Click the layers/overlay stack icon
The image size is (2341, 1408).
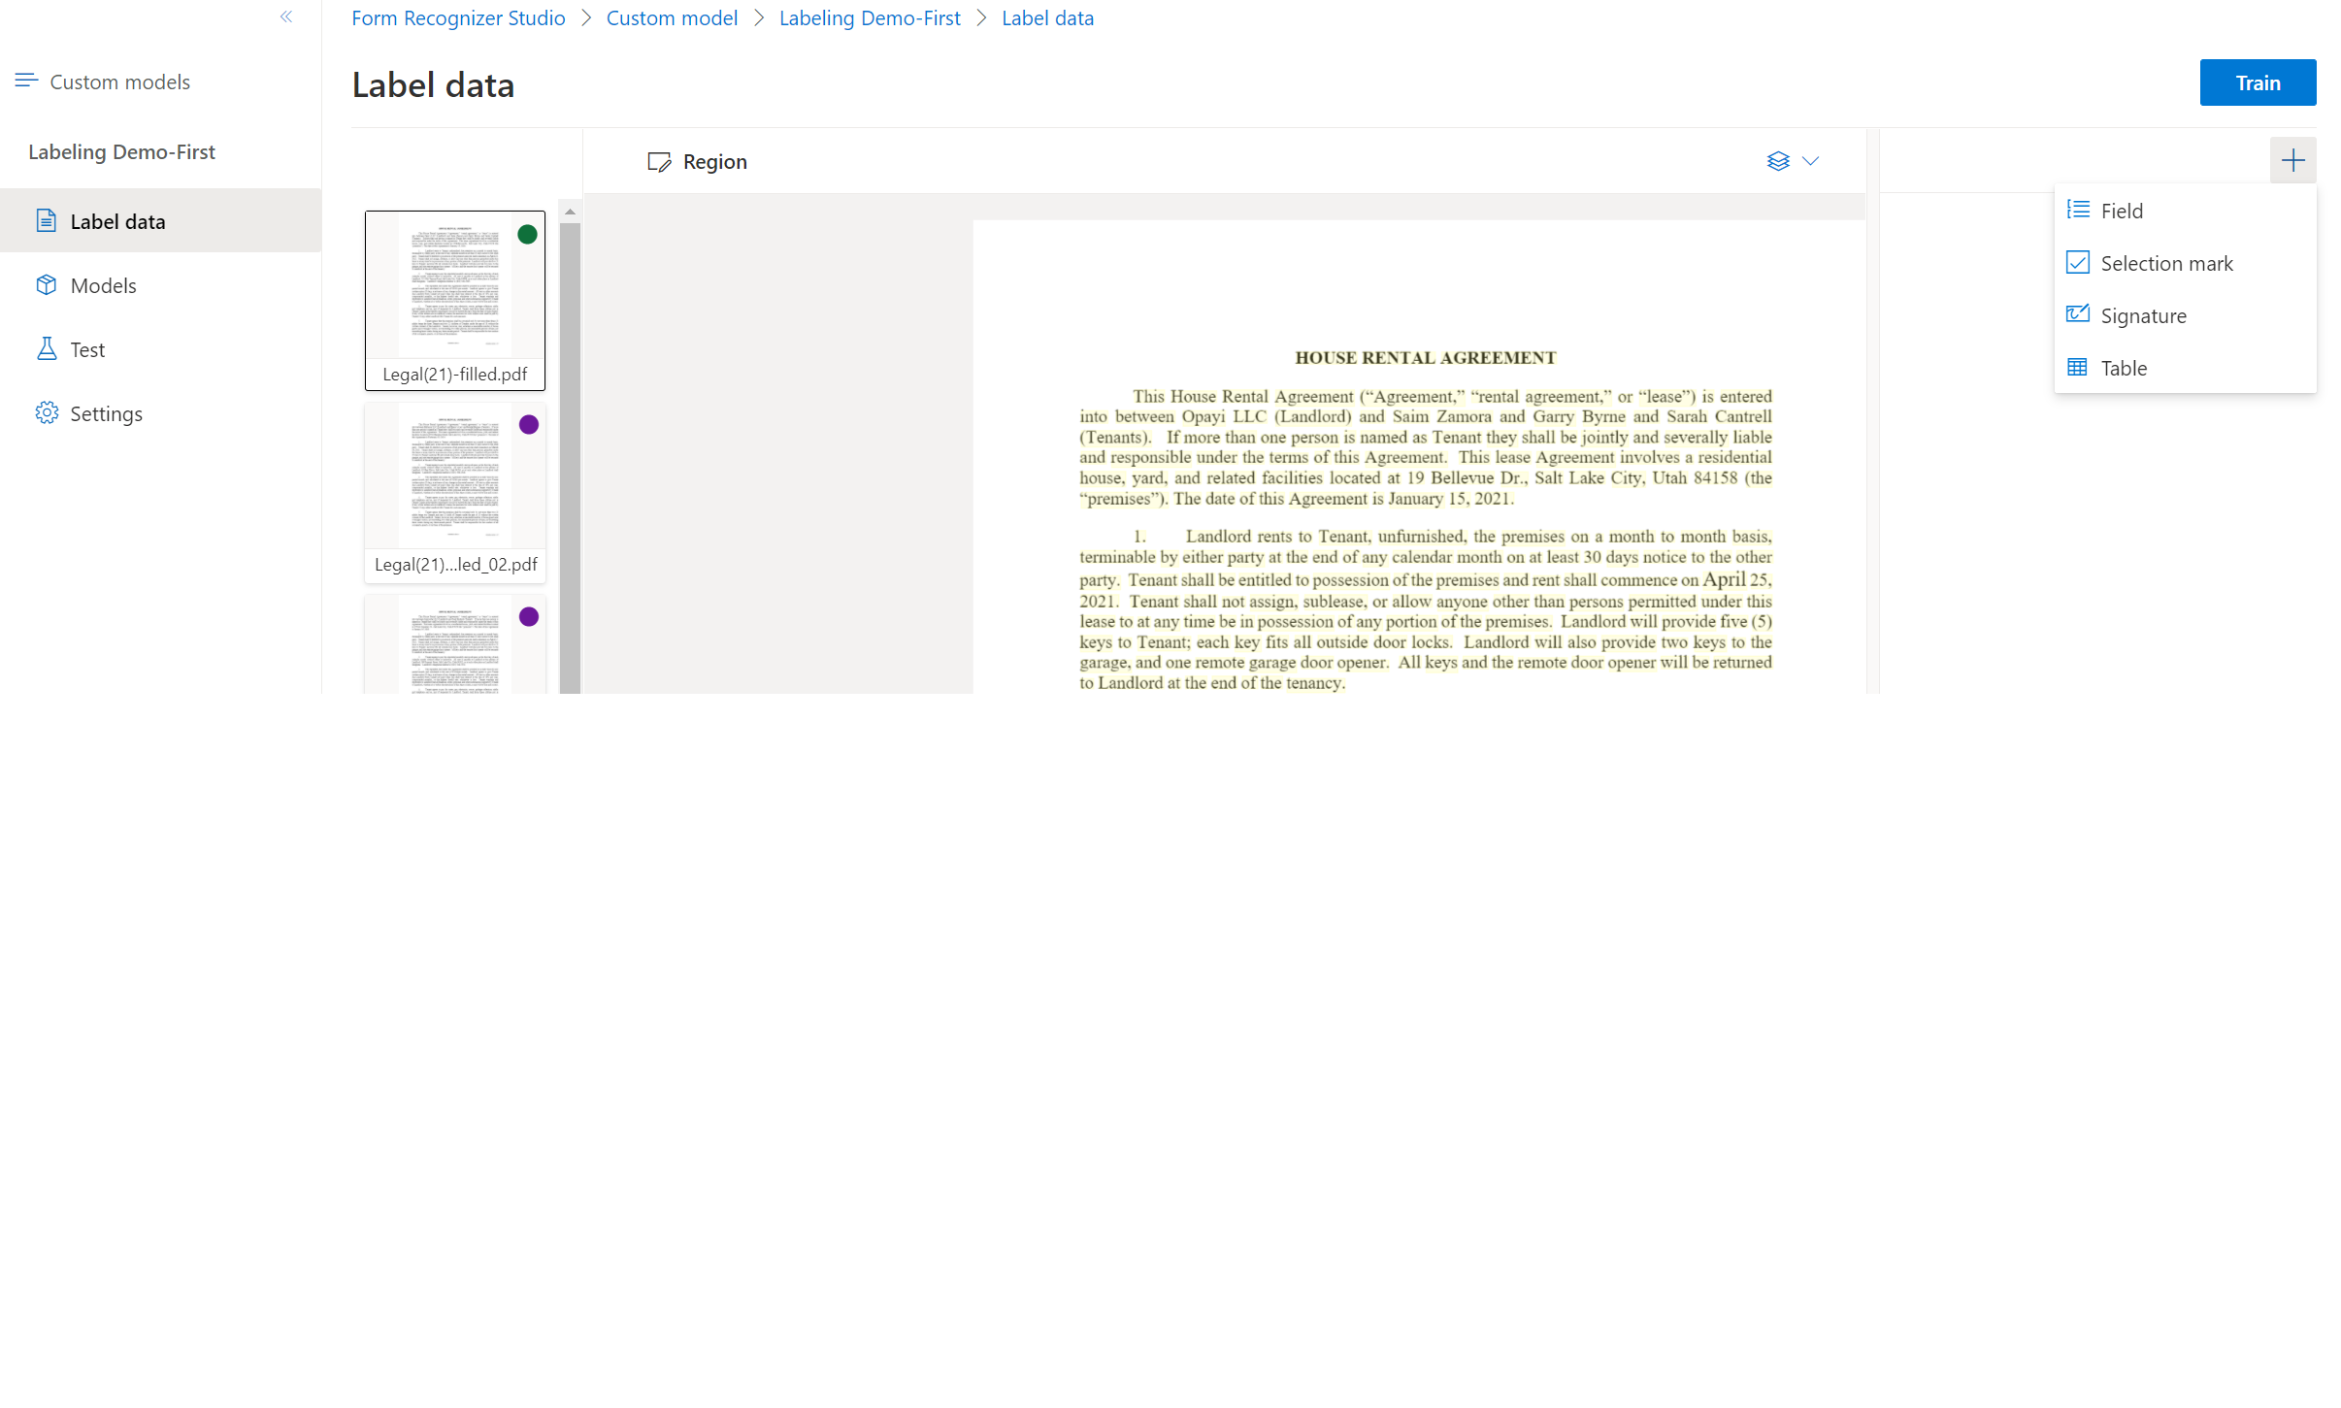coord(1777,160)
